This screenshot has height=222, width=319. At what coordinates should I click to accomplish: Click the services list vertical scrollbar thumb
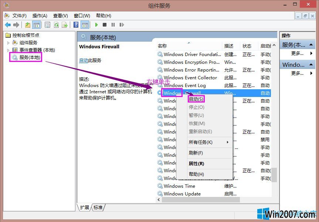coord(274,175)
